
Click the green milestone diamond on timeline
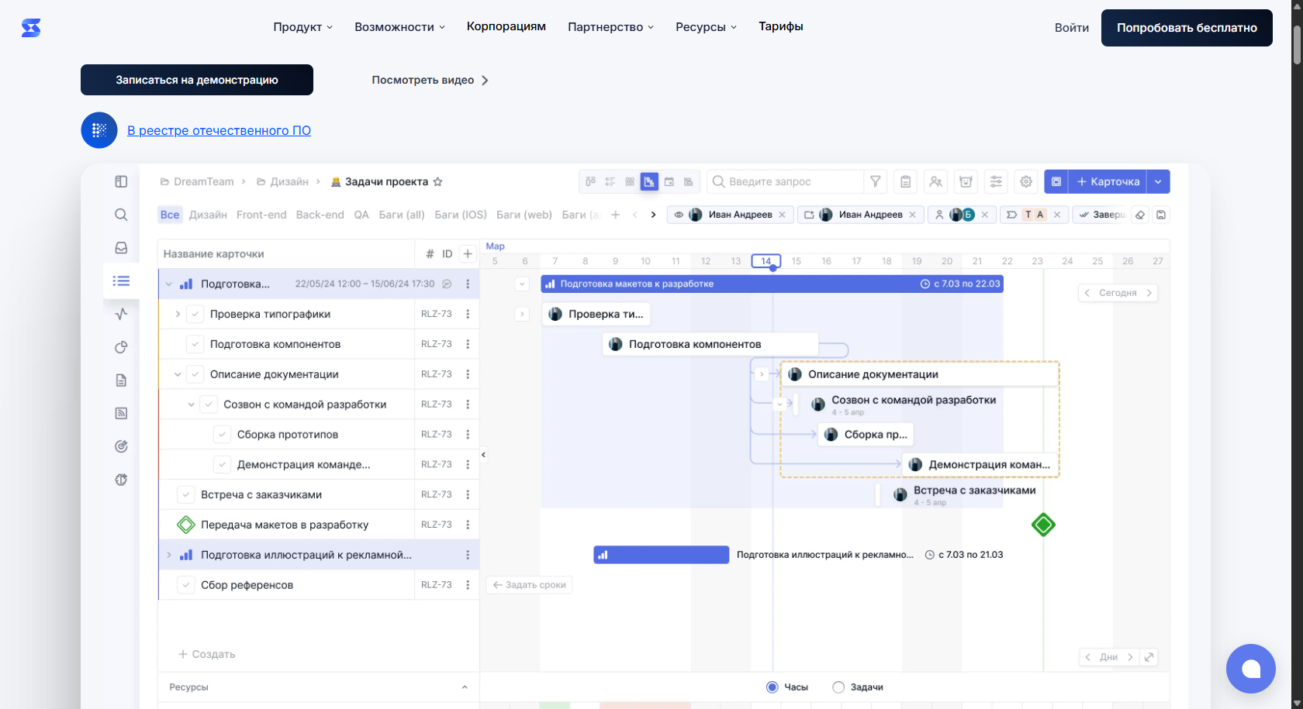[x=1043, y=525]
